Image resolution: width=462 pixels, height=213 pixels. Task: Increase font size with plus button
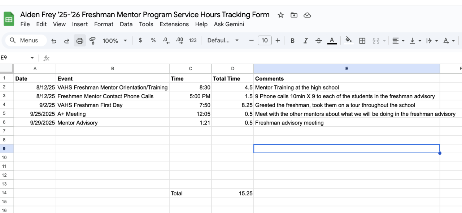click(x=278, y=40)
